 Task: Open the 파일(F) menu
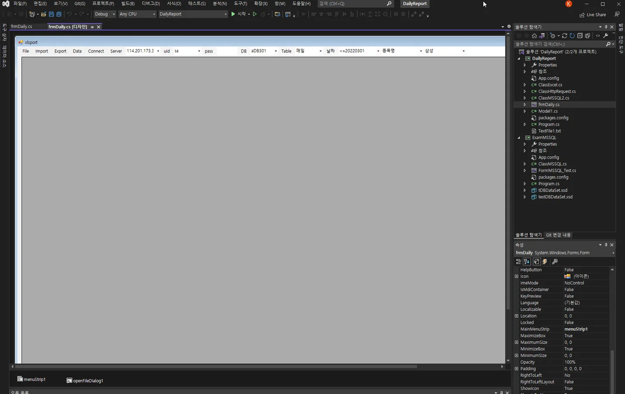click(20, 3)
